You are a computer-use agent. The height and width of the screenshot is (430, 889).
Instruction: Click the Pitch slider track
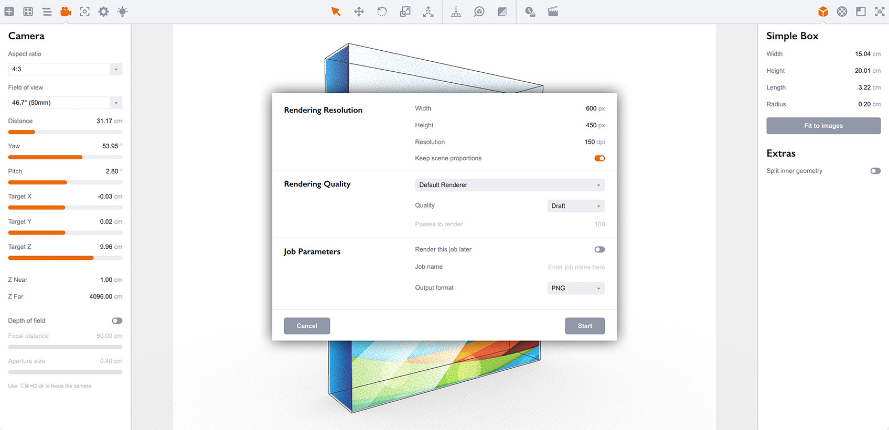[x=65, y=182]
